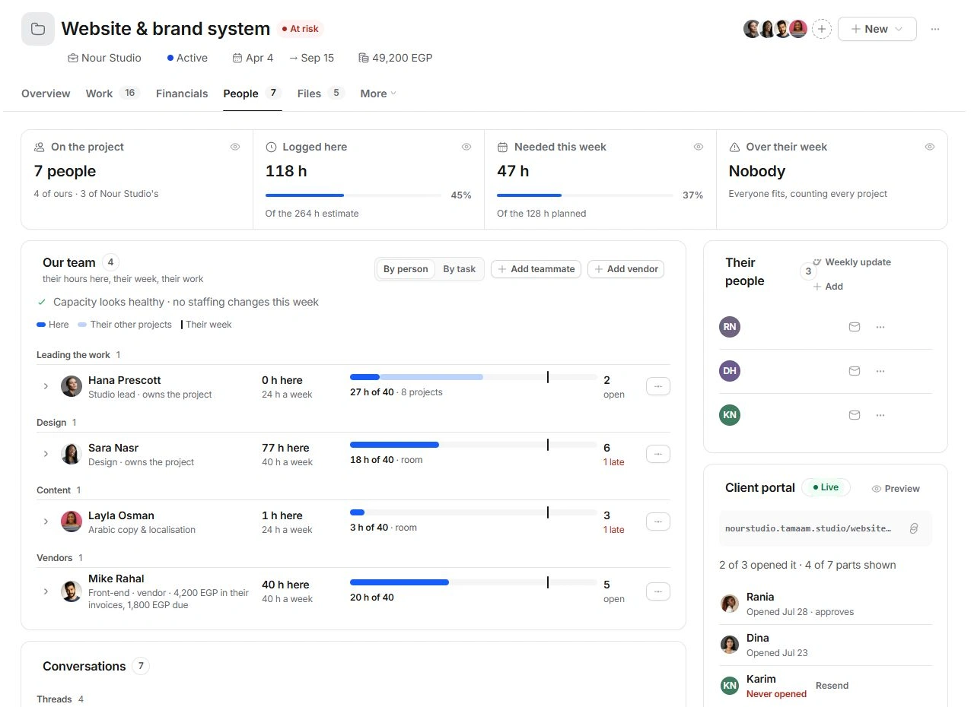Add a member with the plus circle
Image resolution: width=974 pixels, height=707 pixels.
(x=822, y=29)
